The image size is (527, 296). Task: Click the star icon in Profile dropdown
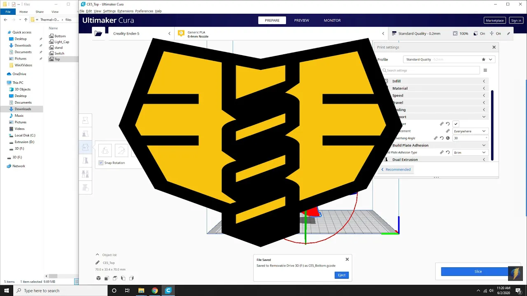click(483, 59)
